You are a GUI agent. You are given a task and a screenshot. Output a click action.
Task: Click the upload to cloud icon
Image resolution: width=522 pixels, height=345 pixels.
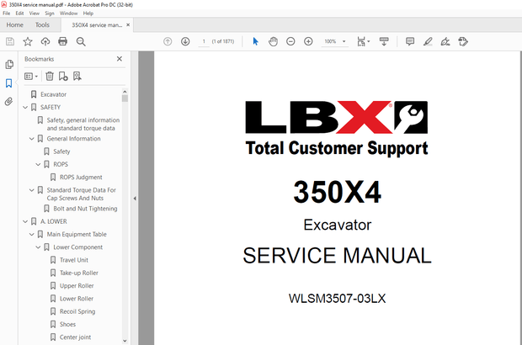(45, 41)
